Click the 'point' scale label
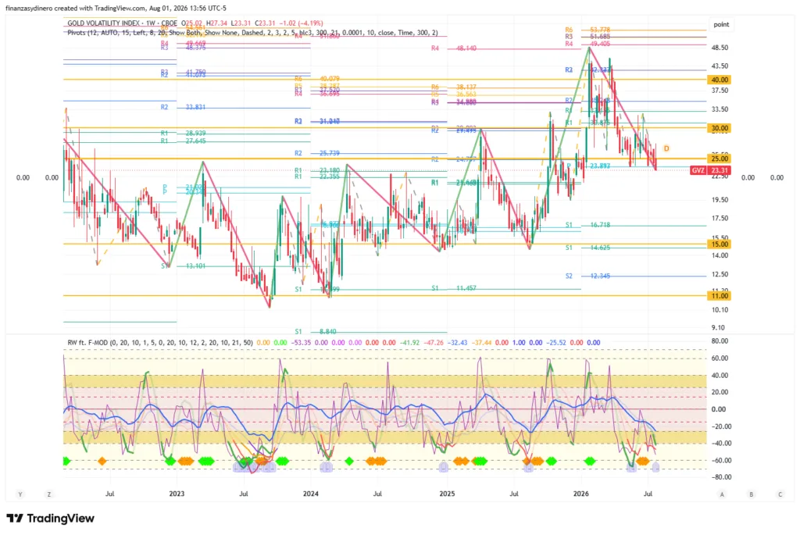800x535 pixels. coord(721,24)
